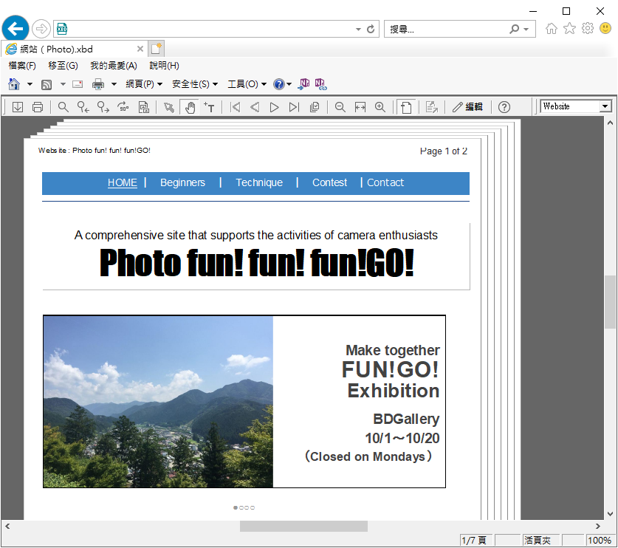The height and width of the screenshot is (548, 618).
Task: Go to first page icon
Action: (x=236, y=107)
